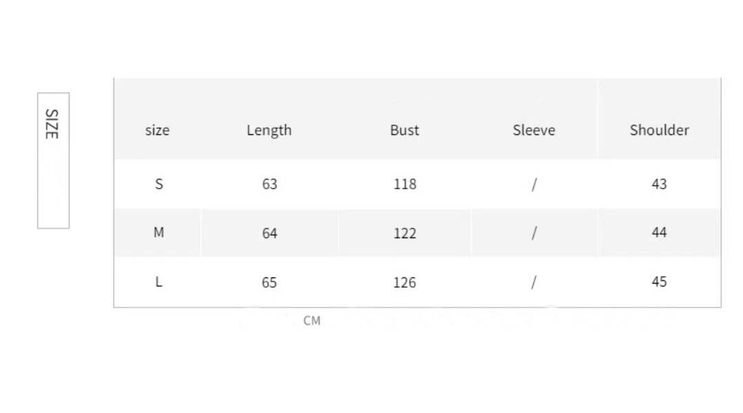Click the length value 63
The image size is (743, 413).
tap(270, 184)
